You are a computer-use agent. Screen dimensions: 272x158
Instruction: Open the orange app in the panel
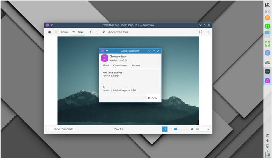tap(267, 18)
